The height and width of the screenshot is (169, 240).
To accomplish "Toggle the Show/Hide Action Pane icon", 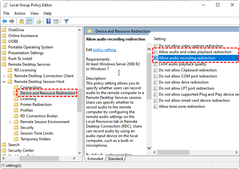I will pos(56,21).
